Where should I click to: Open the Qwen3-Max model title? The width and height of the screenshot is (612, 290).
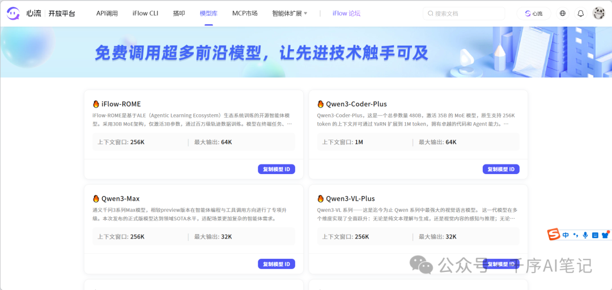point(121,198)
